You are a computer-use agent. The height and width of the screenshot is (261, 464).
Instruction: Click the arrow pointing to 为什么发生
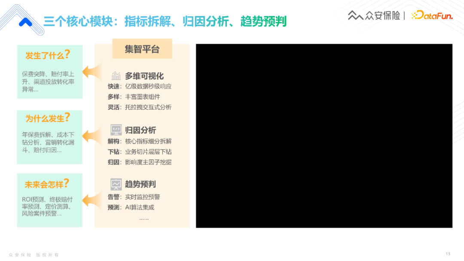pos(92,136)
